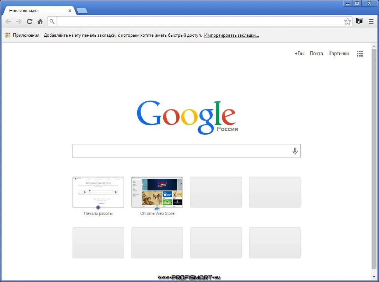379x282 pixels.
Task: Bookmark this page with the star icon
Action: click(347, 21)
